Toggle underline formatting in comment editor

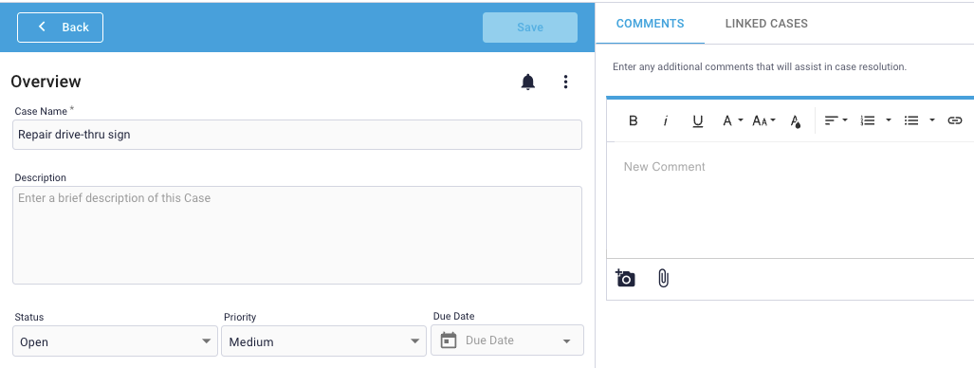[x=698, y=120]
